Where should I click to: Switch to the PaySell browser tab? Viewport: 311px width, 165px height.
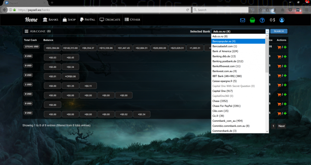coord(26,3)
